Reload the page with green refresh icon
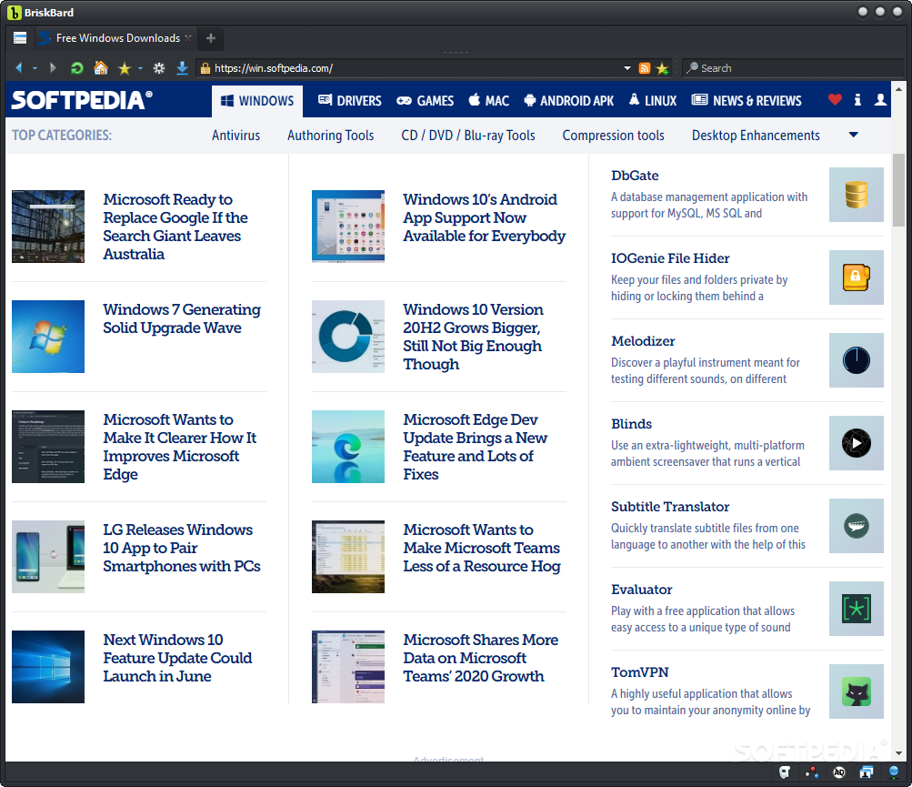 76,68
